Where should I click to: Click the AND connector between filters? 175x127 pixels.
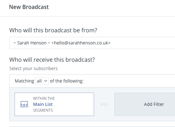104,105
